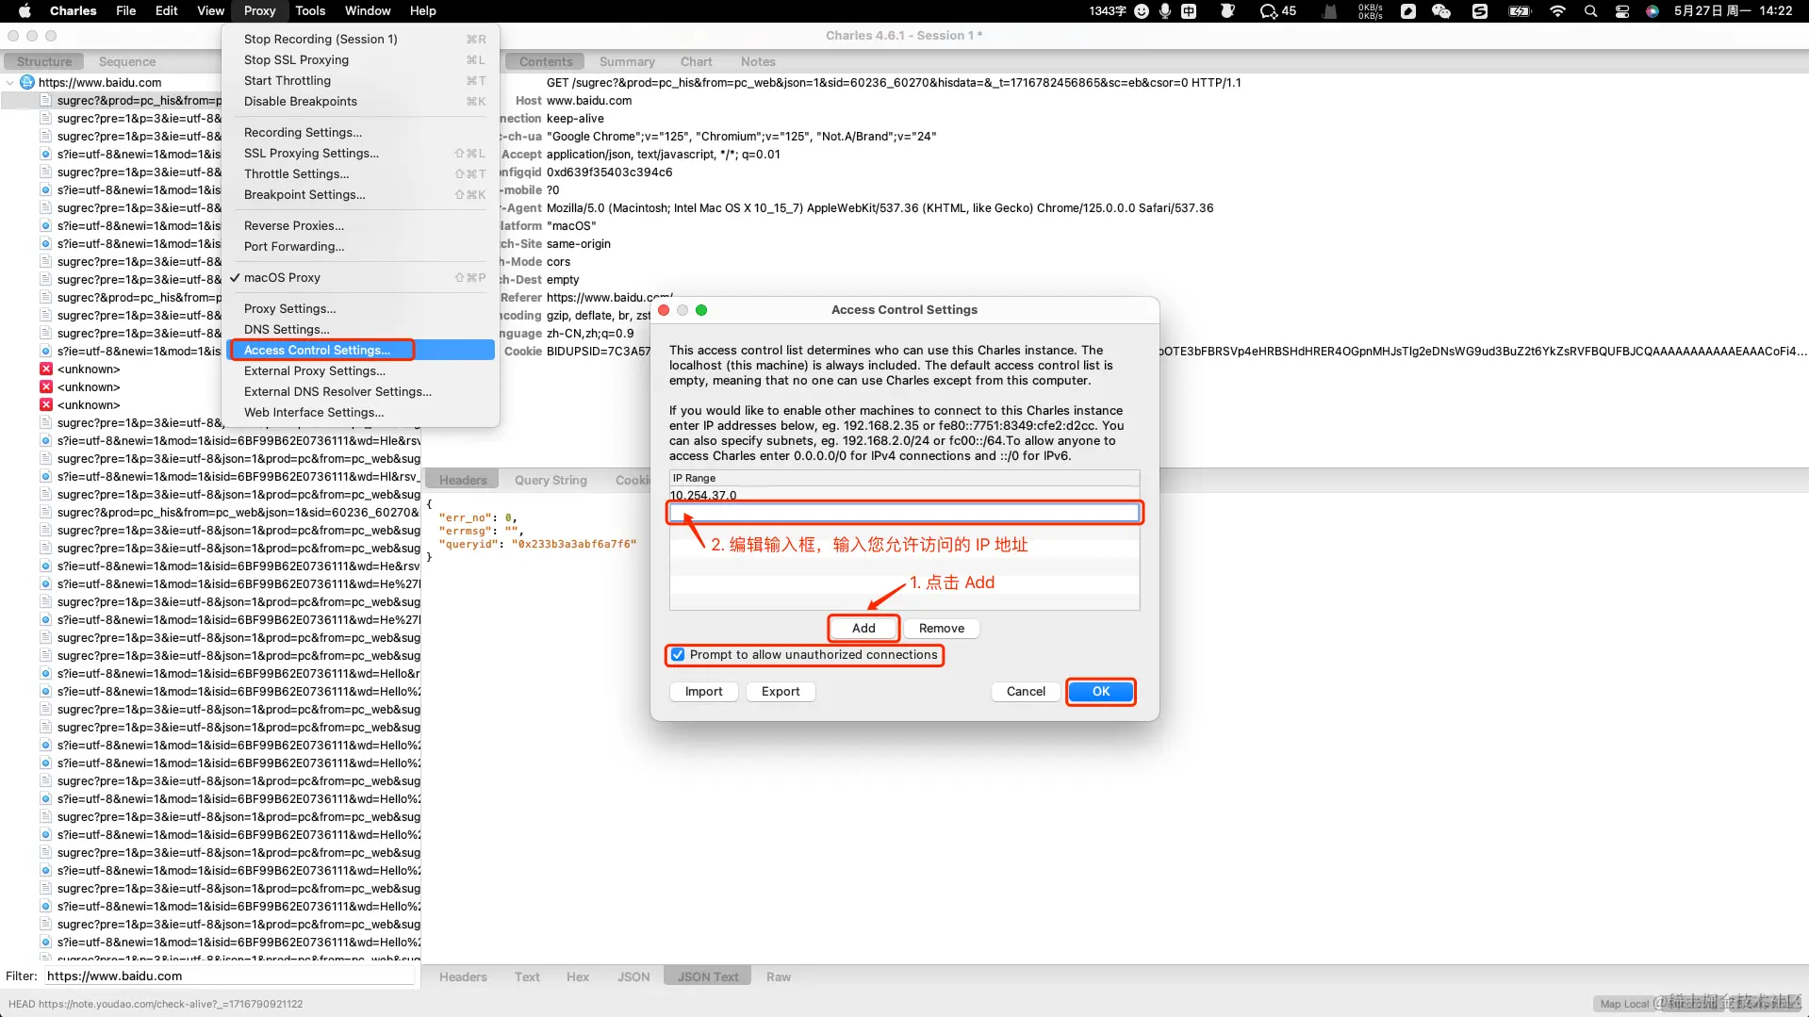The width and height of the screenshot is (1809, 1017).
Task: Select the JSON response tab
Action: (x=633, y=976)
